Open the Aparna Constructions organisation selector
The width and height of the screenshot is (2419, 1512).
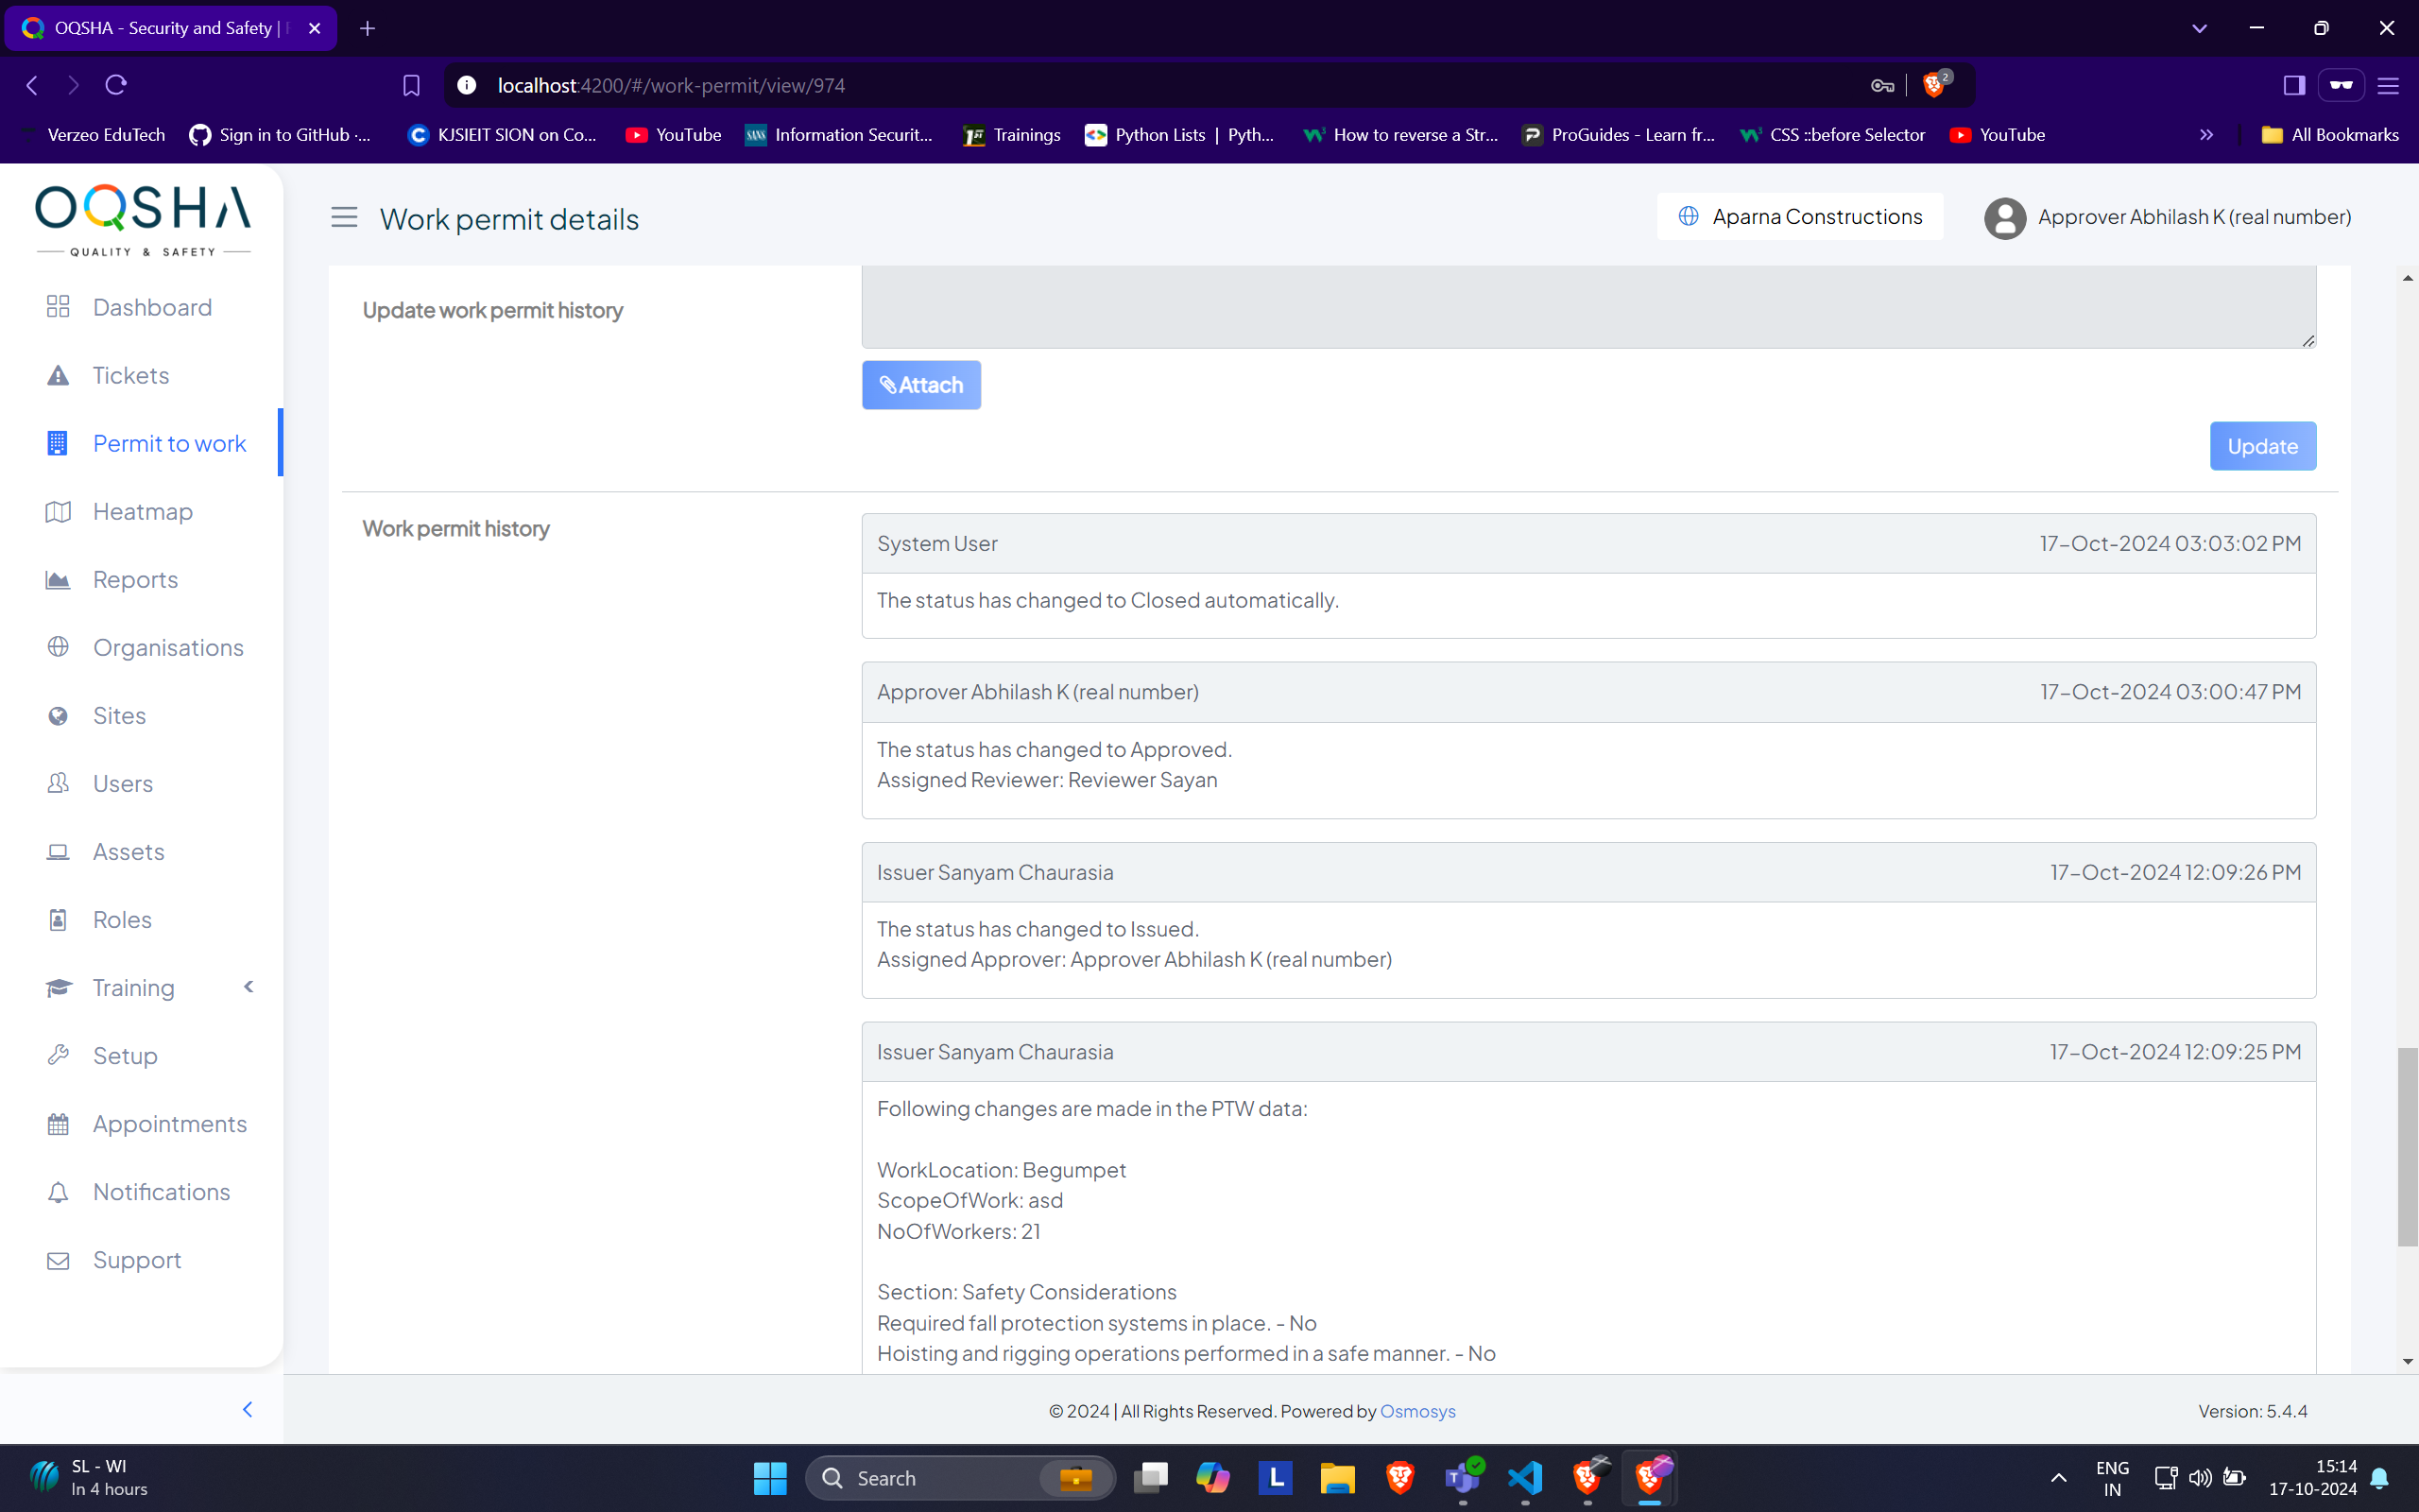1799,216
